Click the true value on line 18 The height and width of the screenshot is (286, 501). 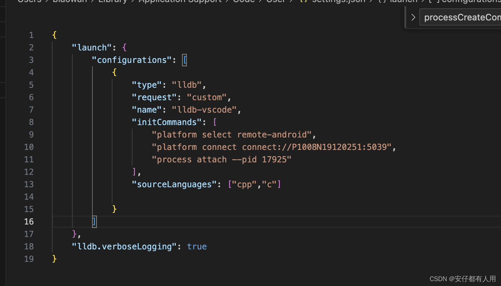197,247
